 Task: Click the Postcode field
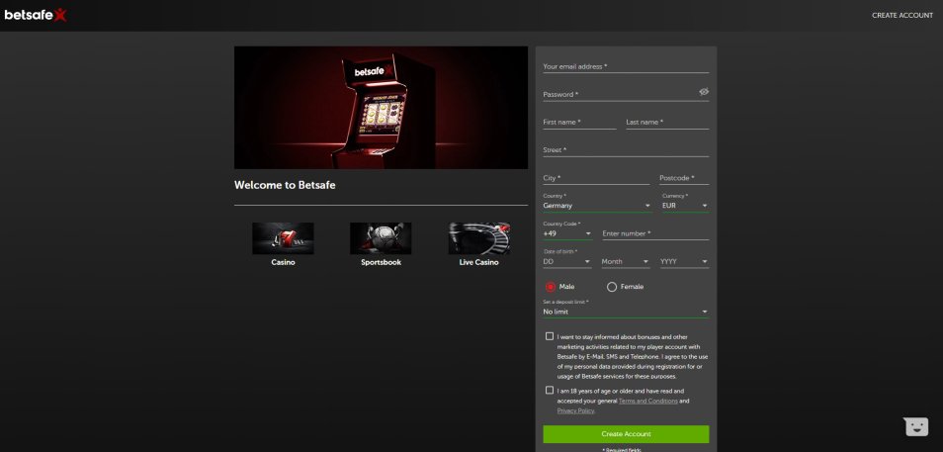click(x=684, y=178)
